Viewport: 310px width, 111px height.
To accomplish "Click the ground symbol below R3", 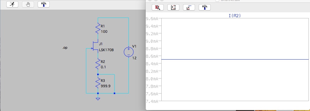I will click(98, 98).
